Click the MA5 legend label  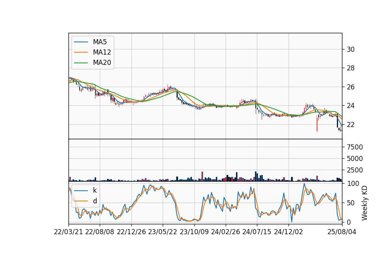click(x=100, y=42)
